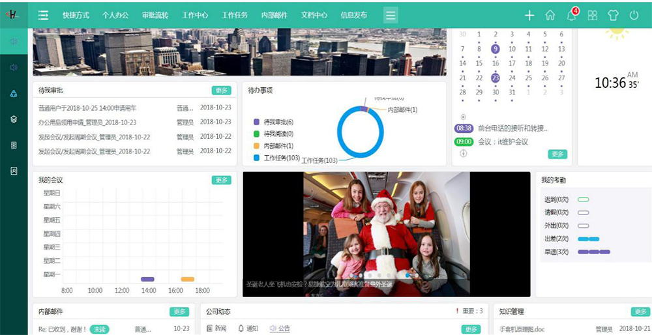Switch to 公告 tab in 公司动态
The width and height of the screenshot is (652, 335).
point(280,328)
